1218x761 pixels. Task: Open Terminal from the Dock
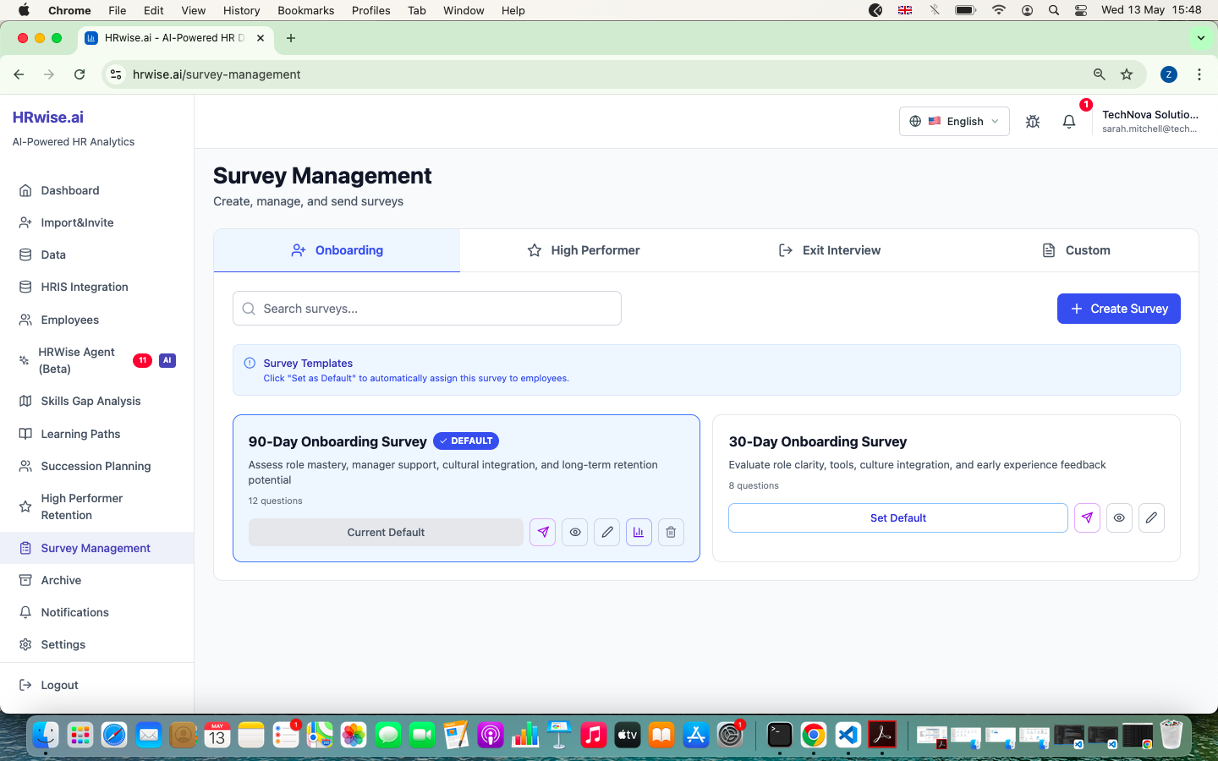[x=780, y=735]
